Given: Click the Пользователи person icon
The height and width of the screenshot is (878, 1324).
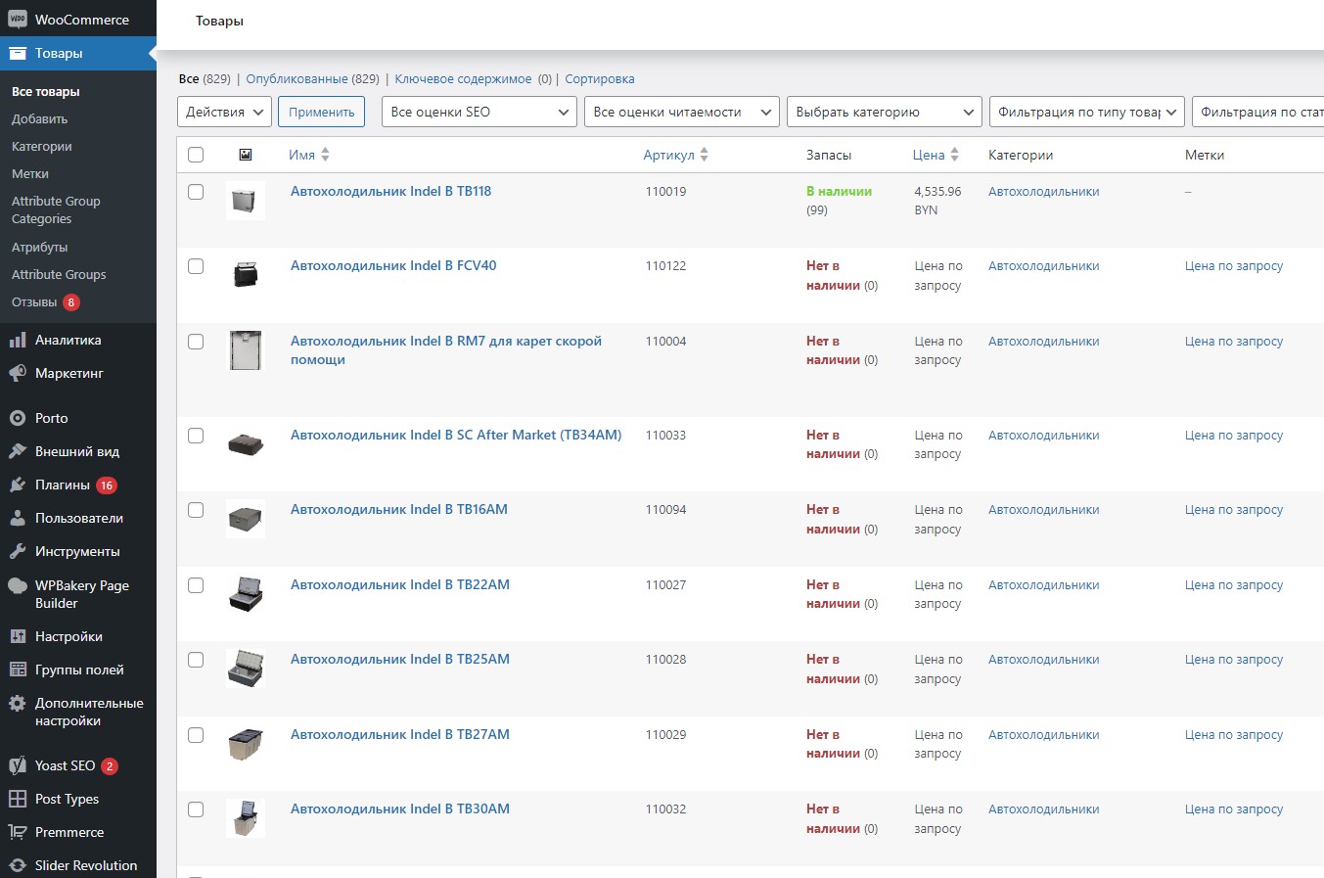Looking at the screenshot, I should 18,518.
